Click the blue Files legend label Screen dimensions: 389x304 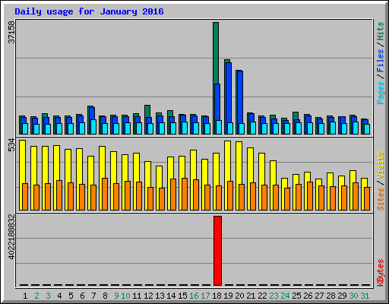click(381, 61)
